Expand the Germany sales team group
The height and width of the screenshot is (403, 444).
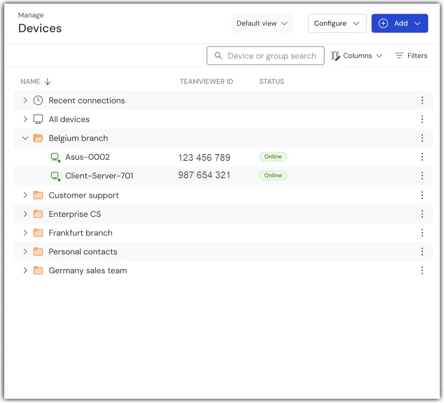point(25,271)
